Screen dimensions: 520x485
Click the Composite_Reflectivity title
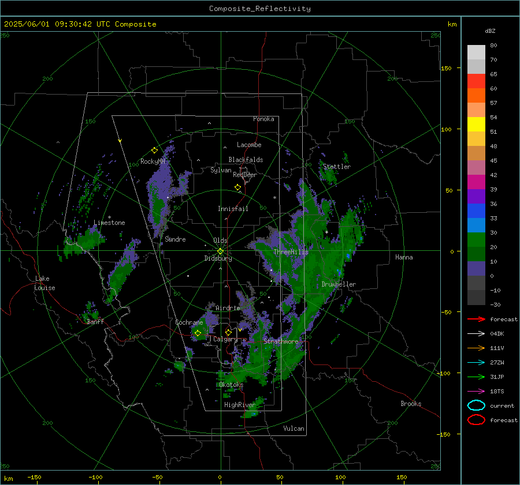click(260, 9)
